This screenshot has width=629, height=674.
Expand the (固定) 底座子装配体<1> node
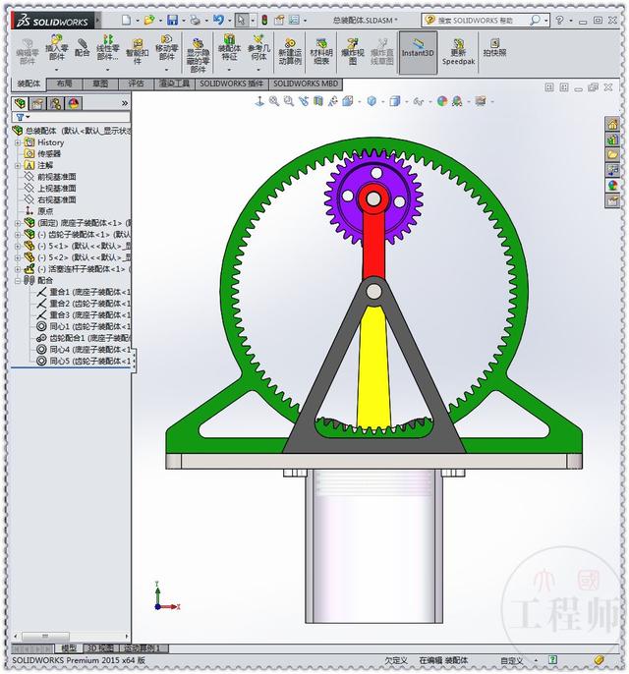click(x=18, y=223)
